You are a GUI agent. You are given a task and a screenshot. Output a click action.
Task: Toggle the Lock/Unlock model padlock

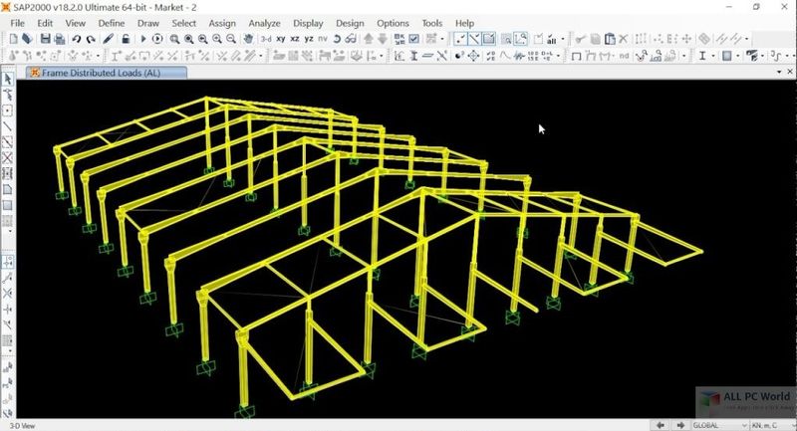pyautogui.click(x=126, y=39)
